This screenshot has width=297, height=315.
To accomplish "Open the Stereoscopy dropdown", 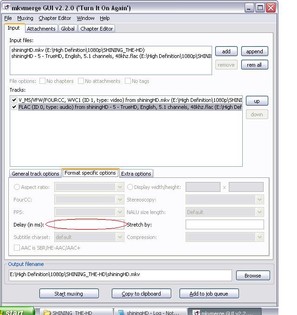I will pos(225,200).
